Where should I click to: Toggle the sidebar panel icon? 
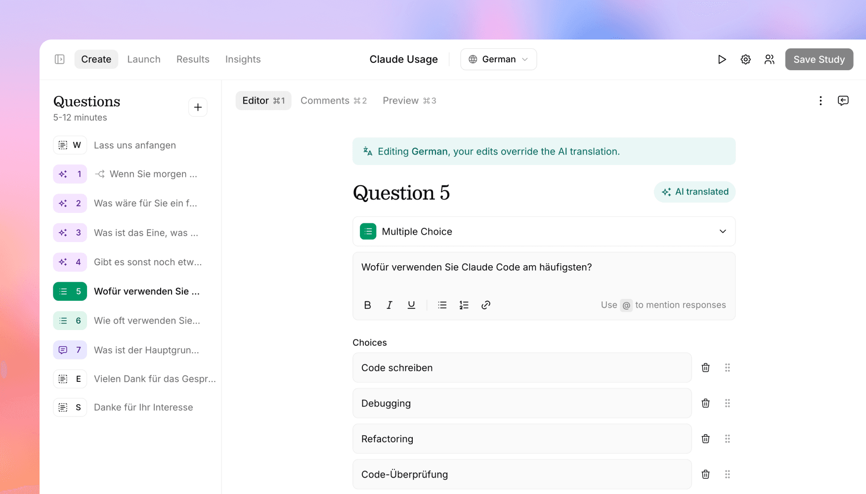60,59
